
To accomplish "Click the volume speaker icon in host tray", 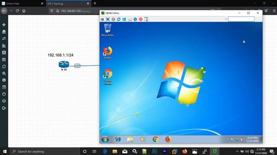I will (x=247, y=151).
